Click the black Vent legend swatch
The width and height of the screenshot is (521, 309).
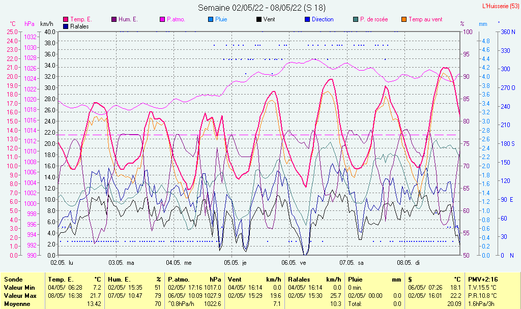point(259,20)
